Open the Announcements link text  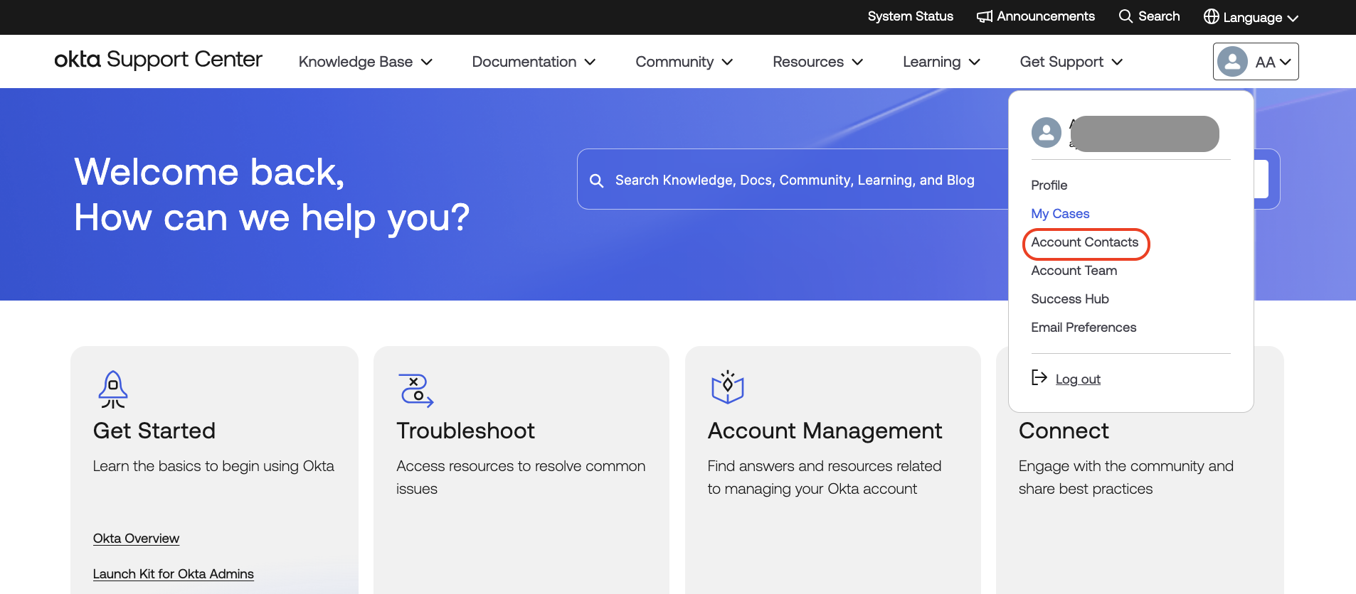click(1046, 16)
